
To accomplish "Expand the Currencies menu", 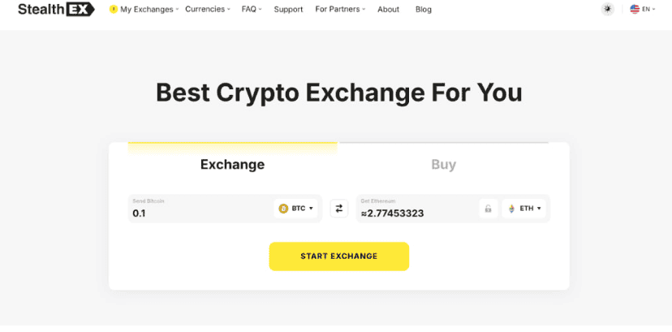I will [x=207, y=10].
